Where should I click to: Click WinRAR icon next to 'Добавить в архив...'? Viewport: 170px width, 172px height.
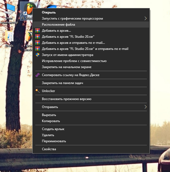click(38, 31)
